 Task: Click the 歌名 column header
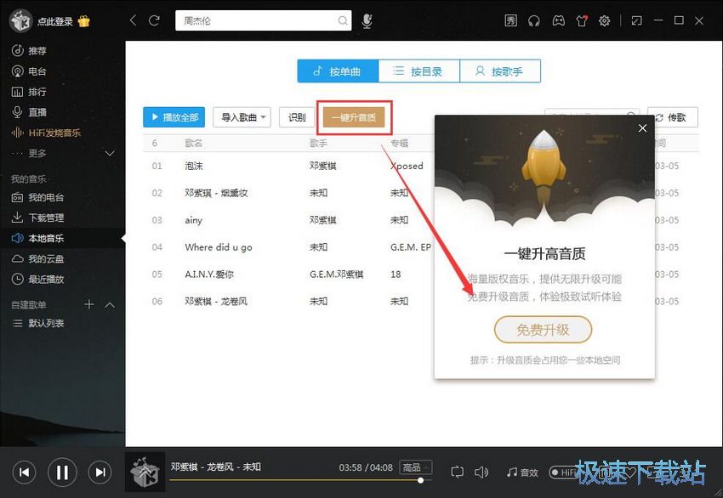(x=194, y=144)
